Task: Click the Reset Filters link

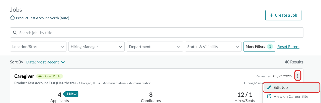Action: pyautogui.click(x=288, y=47)
